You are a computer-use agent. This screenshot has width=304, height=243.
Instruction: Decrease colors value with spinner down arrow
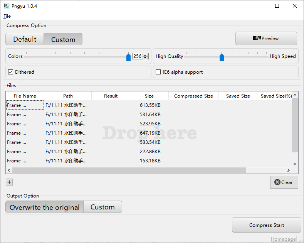(145, 58)
